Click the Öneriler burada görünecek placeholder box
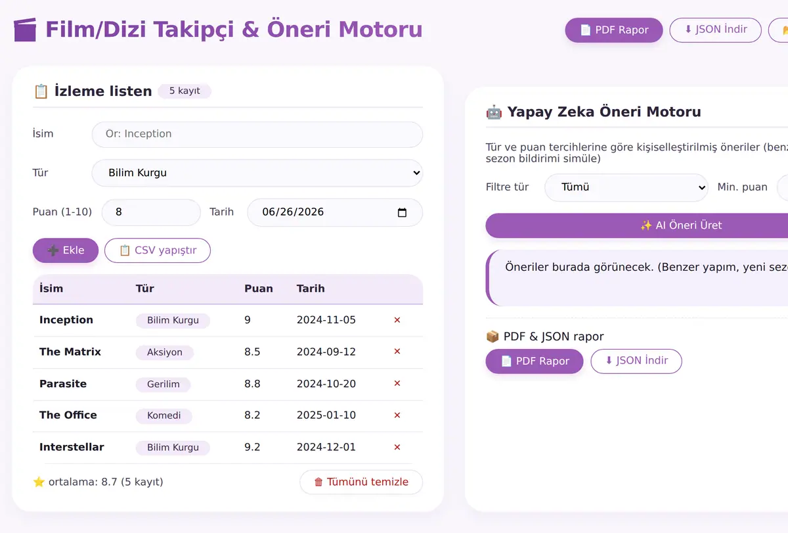This screenshot has width=788, height=533. pyautogui.click(x=637, y=278)
